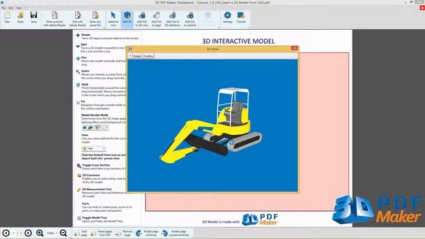The image size is (425, 239).
Task: Click Rotate button in 3D View dialog
Action: point(137,56)
